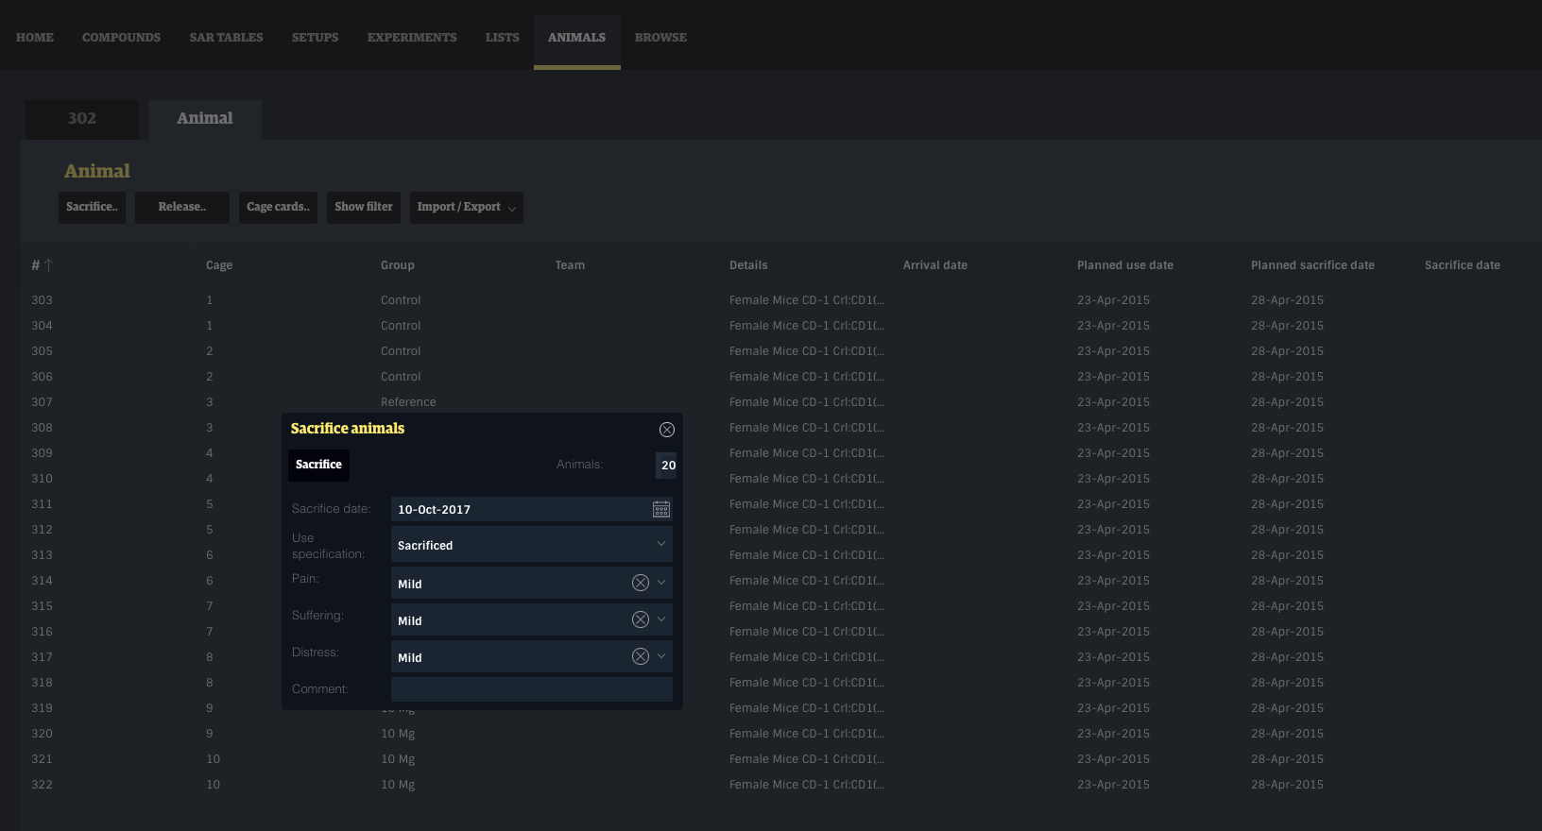Viewport: 1542px width, 831px height.
Task: Click the Release.. button
Action: [181, 208]
